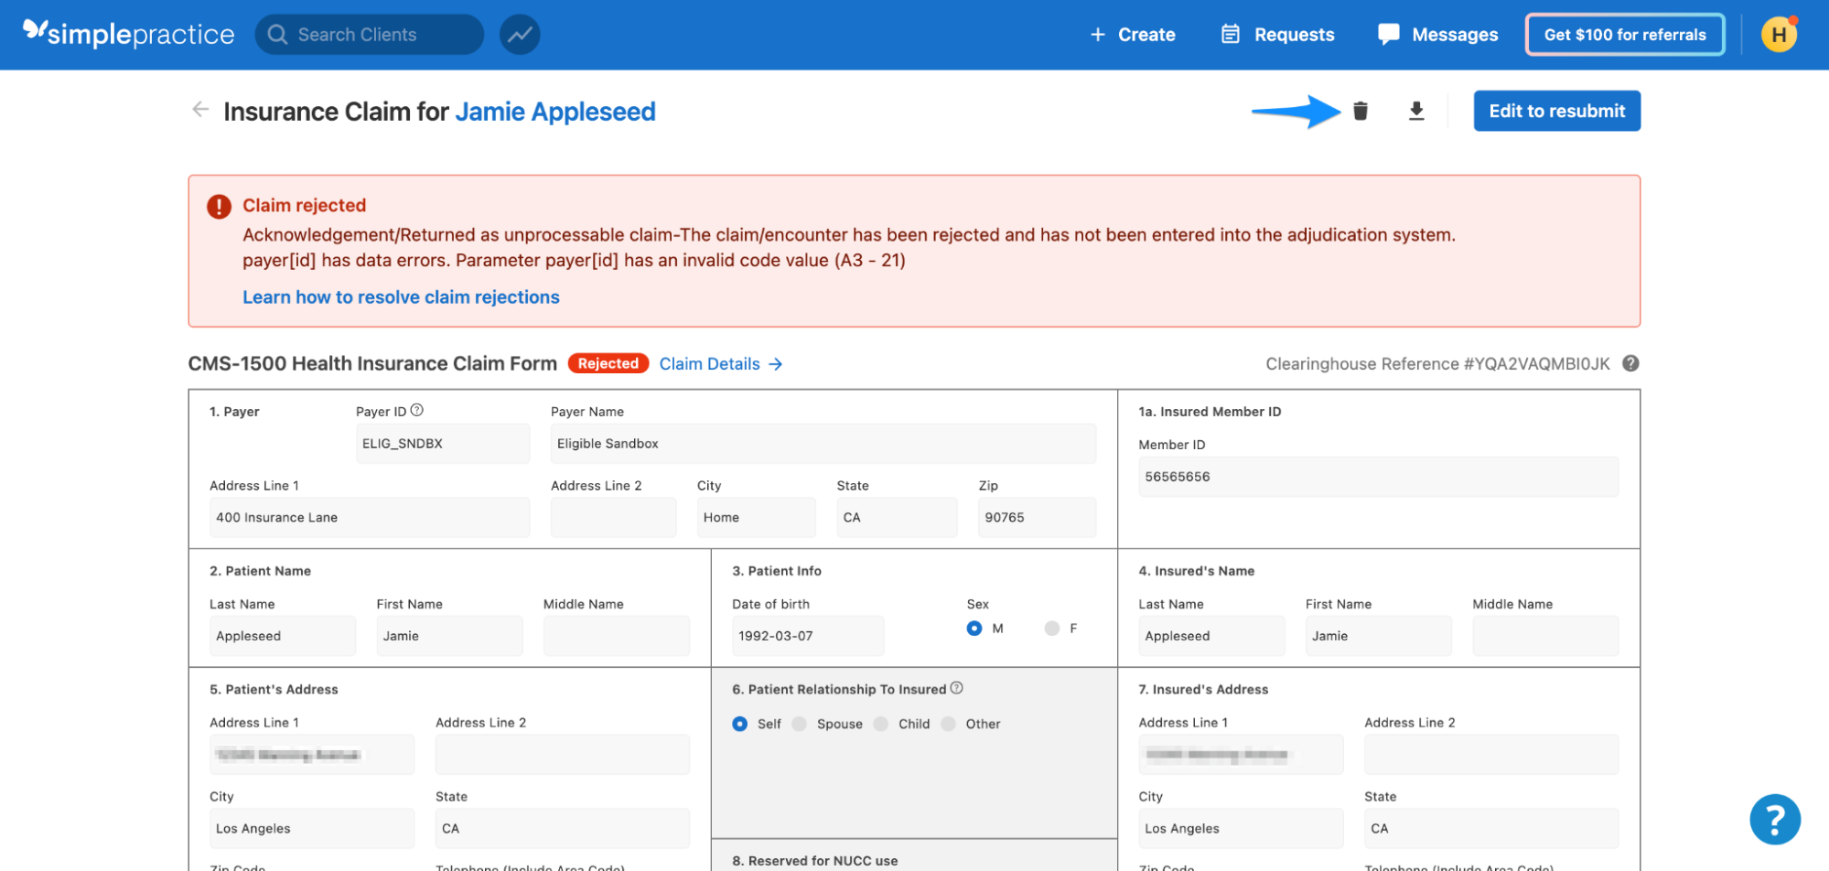
Task: Click the Rejected status badge
Action: pos(608,363)
